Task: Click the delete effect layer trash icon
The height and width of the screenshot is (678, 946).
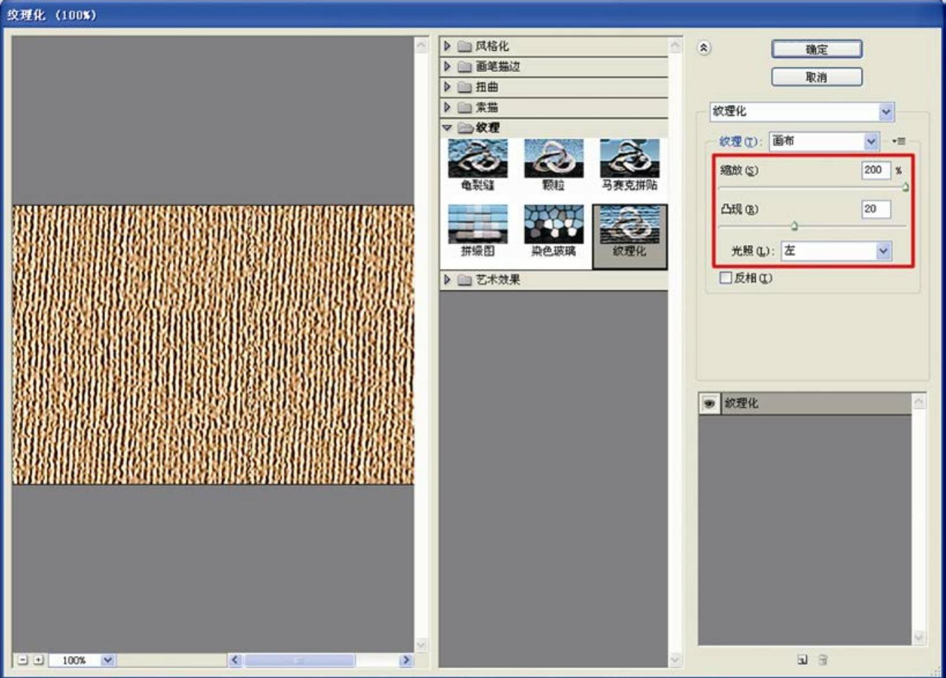Action: [823, 660]
